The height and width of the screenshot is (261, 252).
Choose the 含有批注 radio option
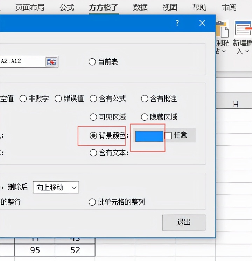[x=159, y=99]
